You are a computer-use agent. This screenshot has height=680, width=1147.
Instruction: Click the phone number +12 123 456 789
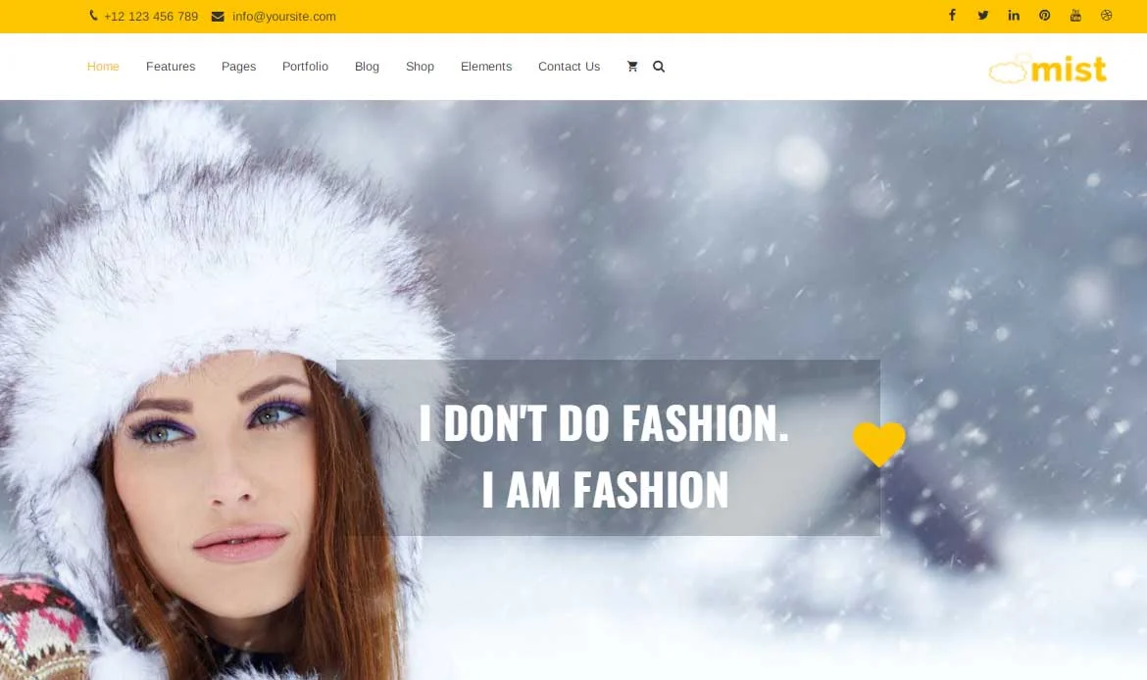coord(150,17)
